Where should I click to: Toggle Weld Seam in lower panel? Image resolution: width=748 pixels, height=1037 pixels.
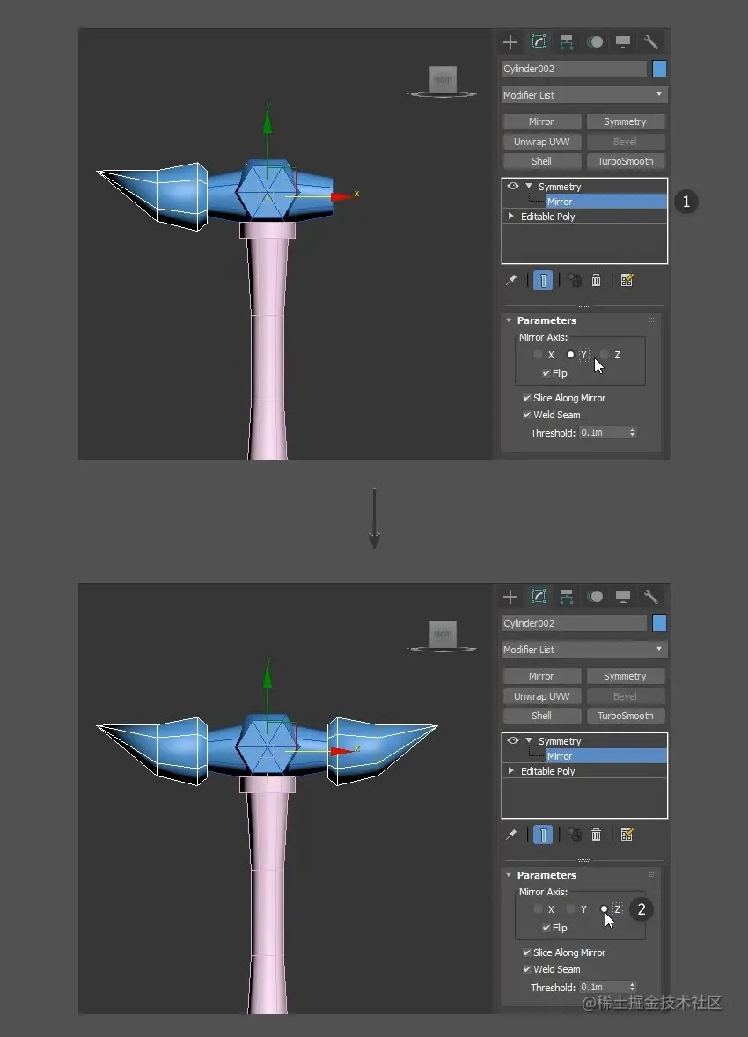[526, 969]
